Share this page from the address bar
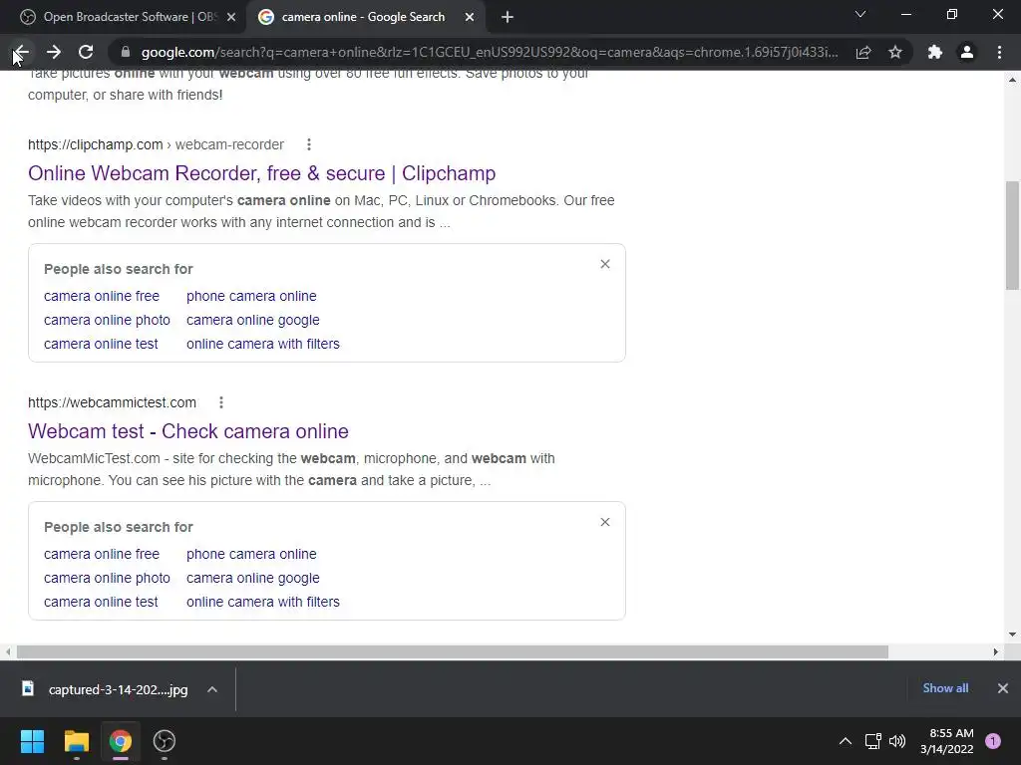The image size is (1021, 765). 863,52
